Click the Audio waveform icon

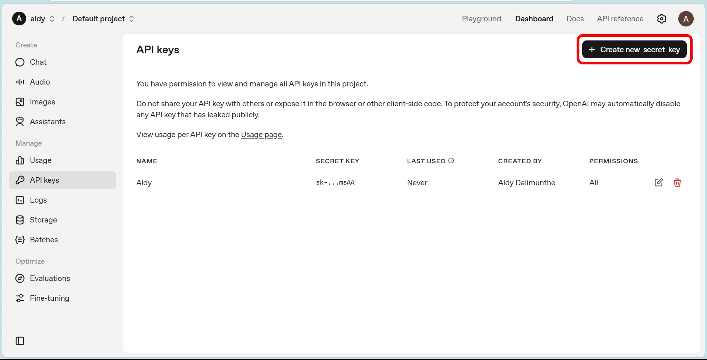pyautogui.click(x=20, y=82)
